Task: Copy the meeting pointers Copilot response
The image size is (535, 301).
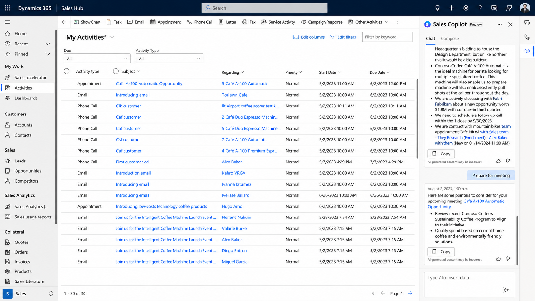Action: [441, 252]
